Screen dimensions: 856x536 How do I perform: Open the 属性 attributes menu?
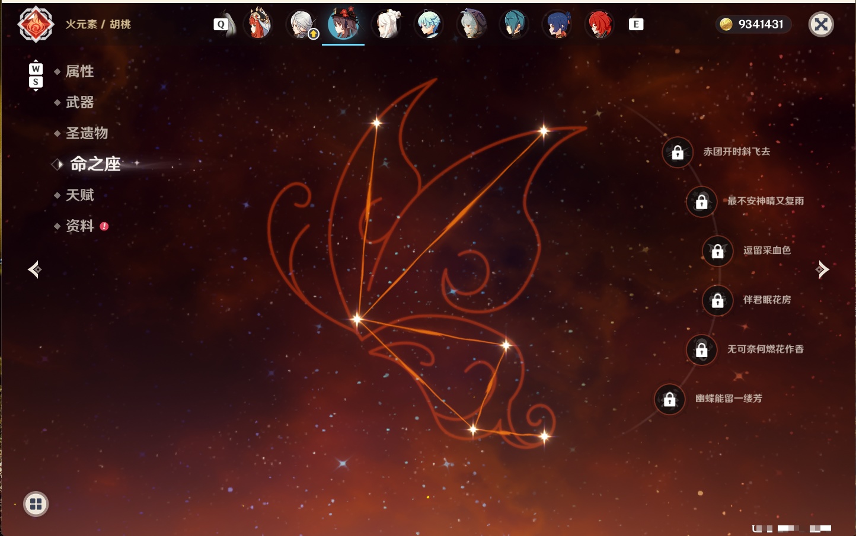79,72
